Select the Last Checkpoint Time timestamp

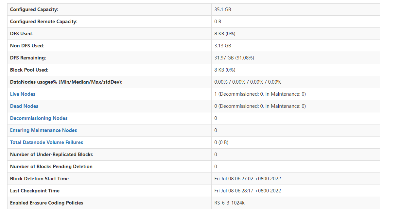click(248, 191)
